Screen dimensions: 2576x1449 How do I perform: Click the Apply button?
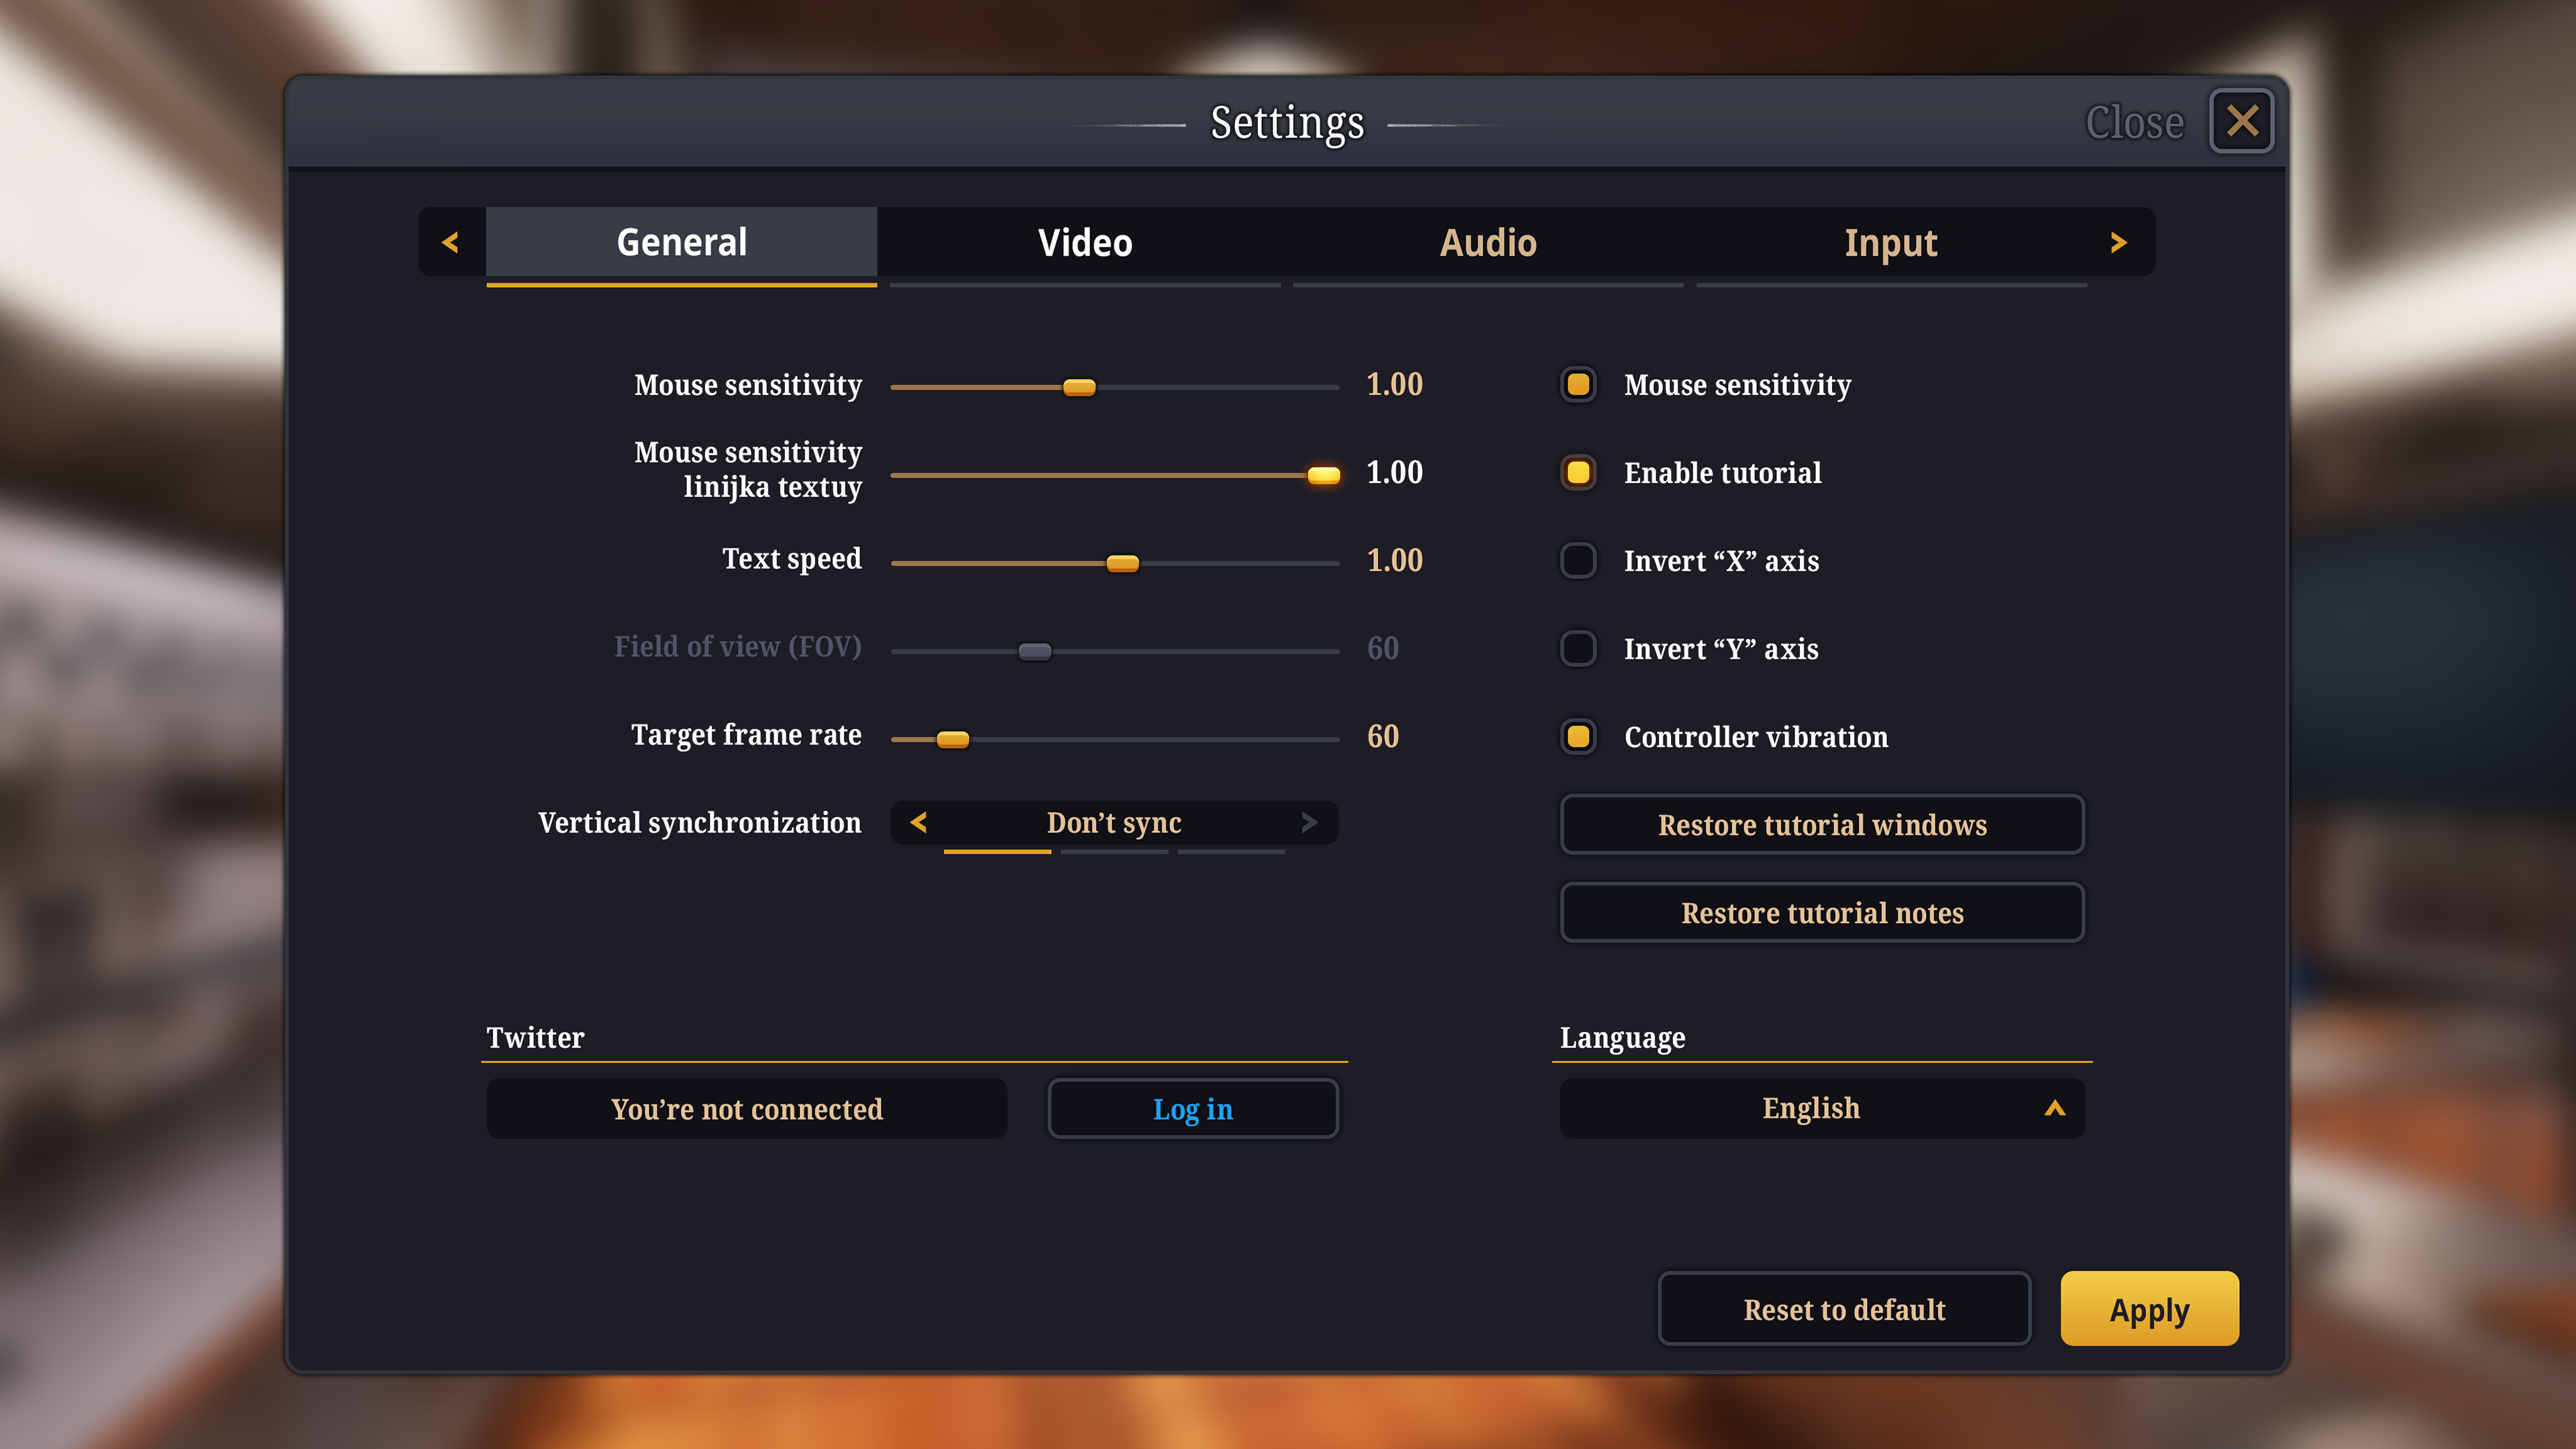2148,1309
